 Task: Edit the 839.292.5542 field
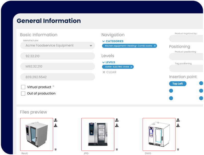click(x=58, y=77)
